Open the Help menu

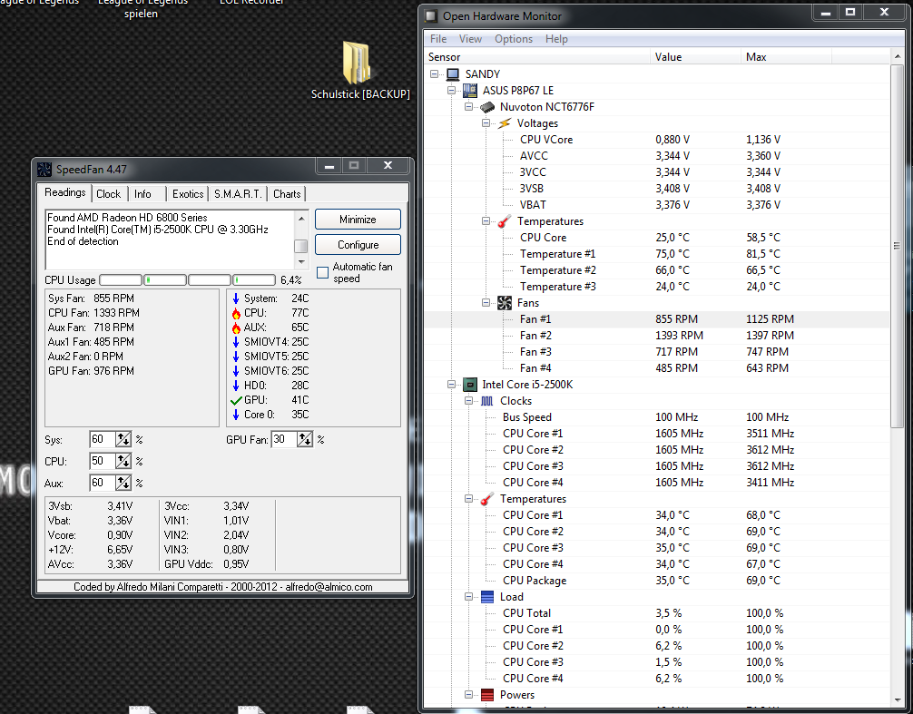pos(556,39)
